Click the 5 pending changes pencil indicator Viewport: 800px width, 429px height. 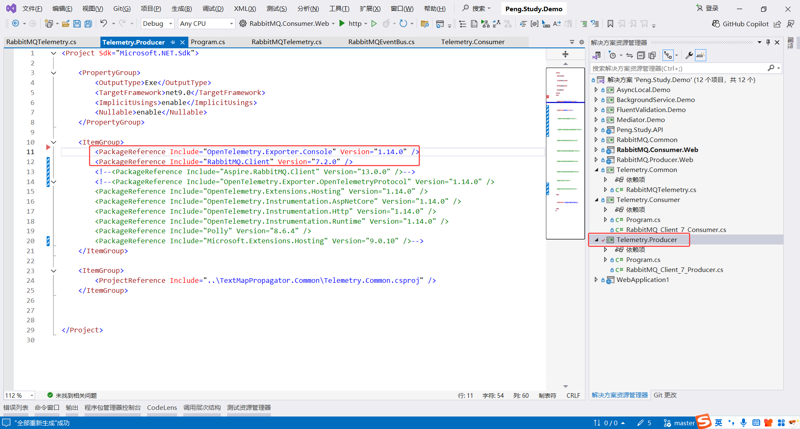point(644,423)
